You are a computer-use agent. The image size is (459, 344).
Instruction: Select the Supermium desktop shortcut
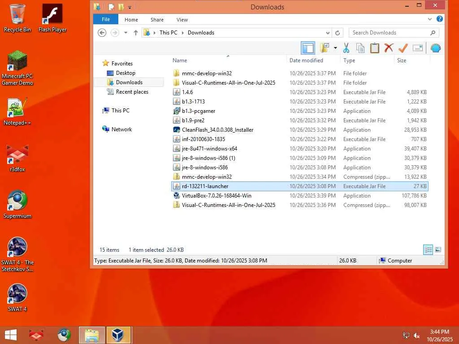(x=17, y=204)
